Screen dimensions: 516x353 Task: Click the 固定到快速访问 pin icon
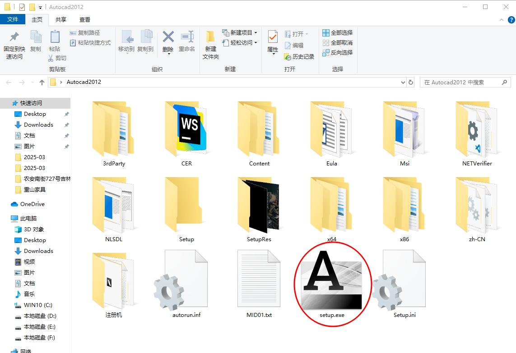[14, 37]
